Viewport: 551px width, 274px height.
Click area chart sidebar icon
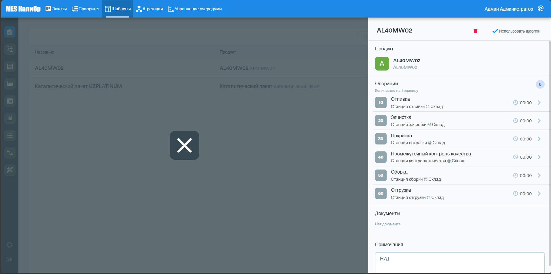(x=10, y=84)
